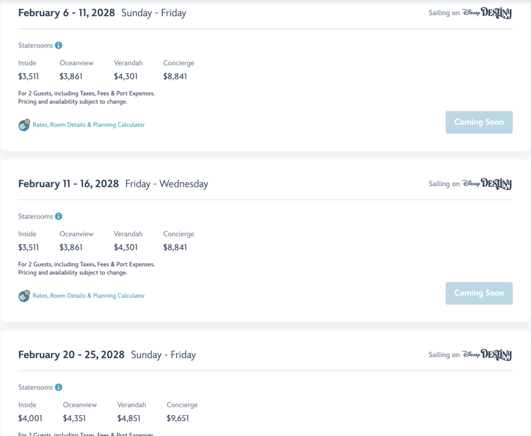Screen dimensions: 531x436
Task: Click Disney Destiny logo on February 6-11 sailing
Action: click(x=487, y=13)
